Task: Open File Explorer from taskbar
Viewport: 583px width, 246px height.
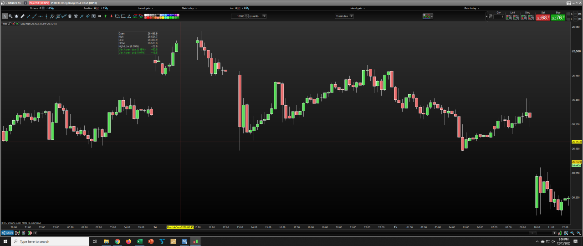Action: 106,241
